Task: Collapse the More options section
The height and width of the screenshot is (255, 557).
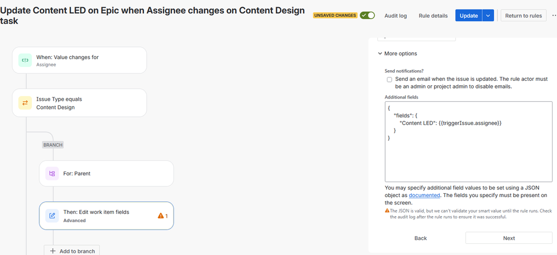Action: point(380,53)
